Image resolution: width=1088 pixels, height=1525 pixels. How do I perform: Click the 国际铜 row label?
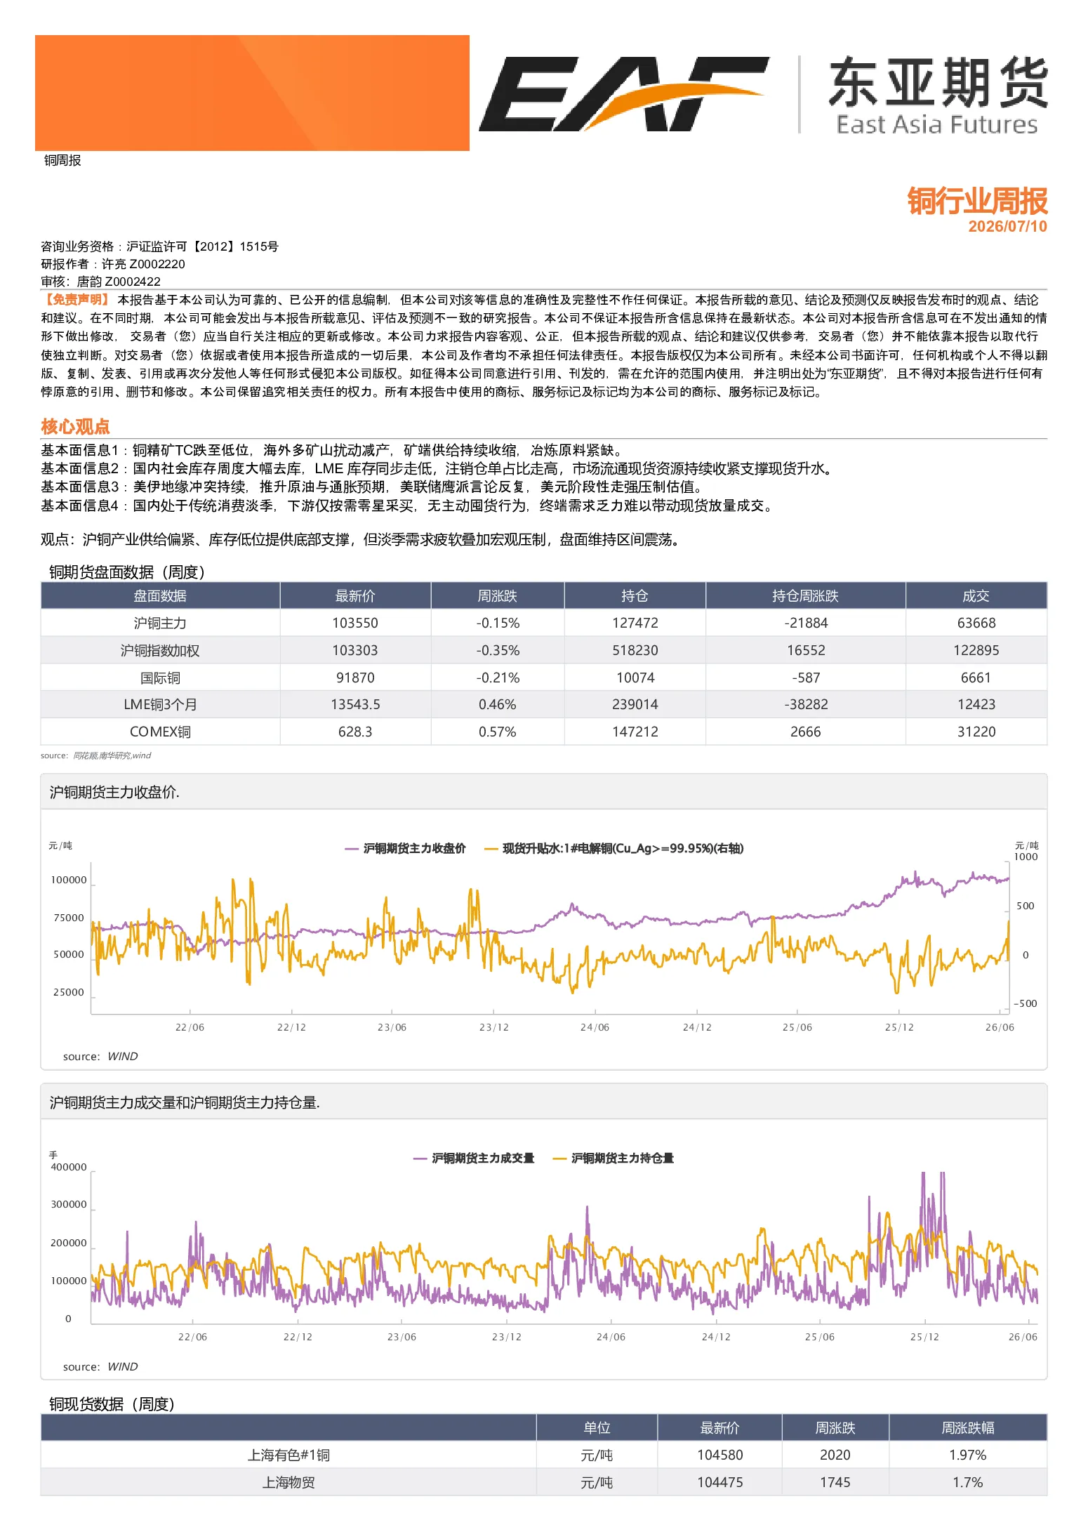click(160, 678)
